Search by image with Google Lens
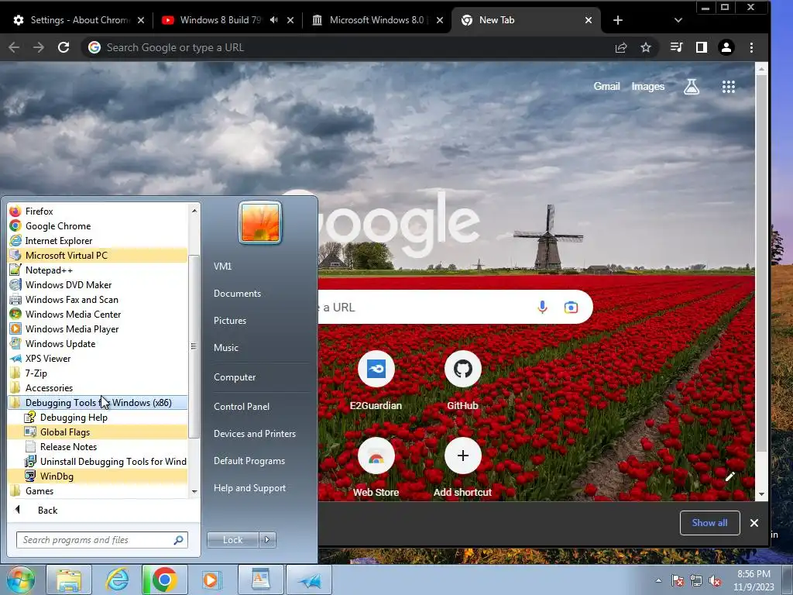The image size is (793, 595). point(571,307)
